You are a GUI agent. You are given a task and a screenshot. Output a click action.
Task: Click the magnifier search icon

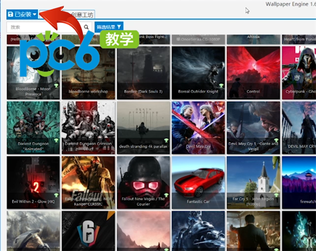pos(86,27)
